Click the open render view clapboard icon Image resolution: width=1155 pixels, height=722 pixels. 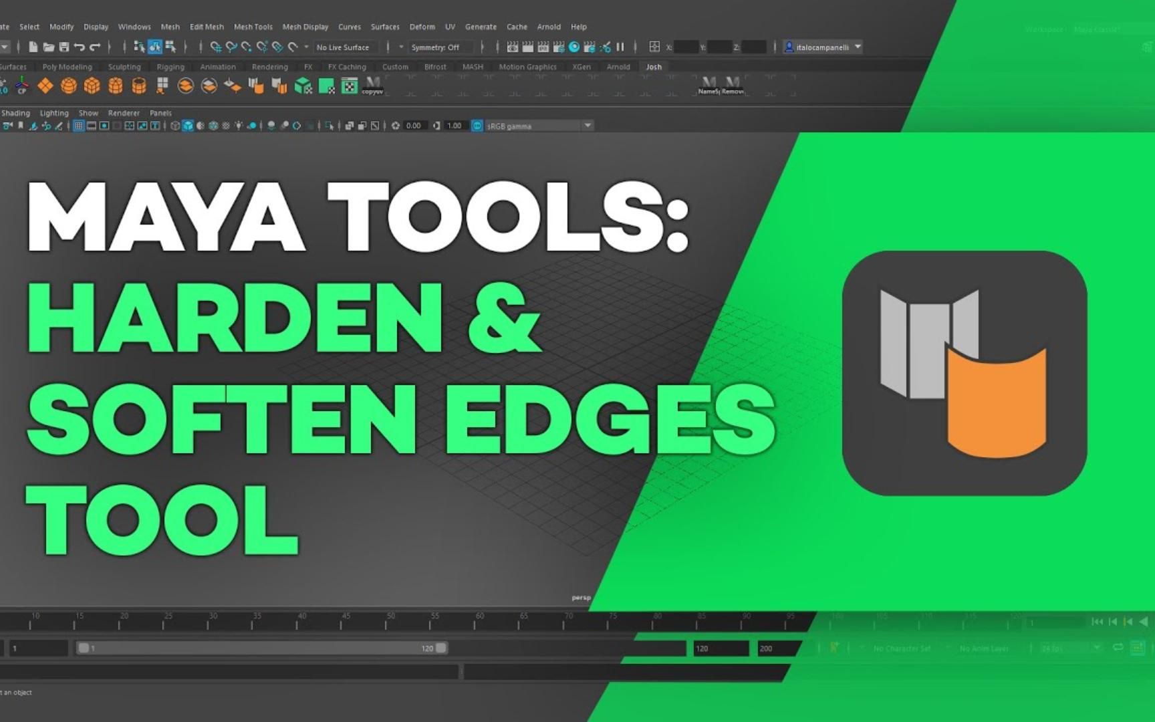tap(513, 47)
